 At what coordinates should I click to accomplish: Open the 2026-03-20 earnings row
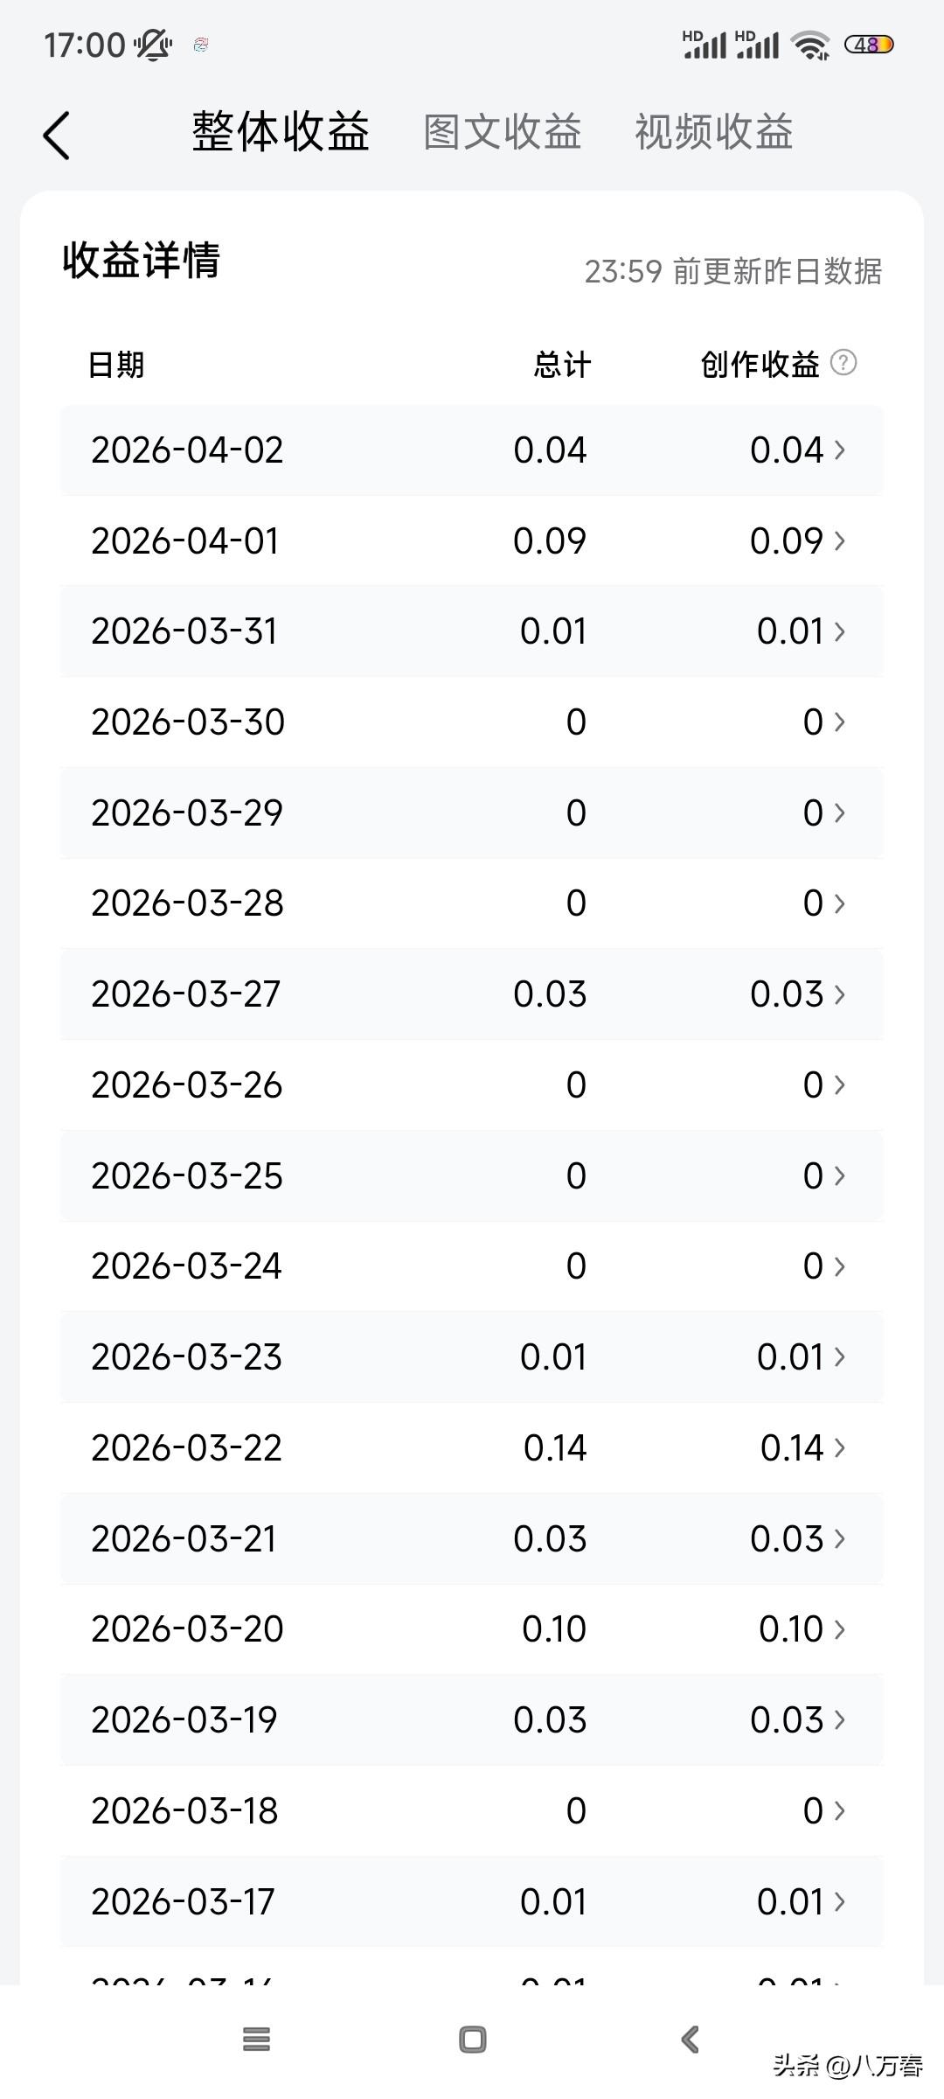coord(472,1628)
